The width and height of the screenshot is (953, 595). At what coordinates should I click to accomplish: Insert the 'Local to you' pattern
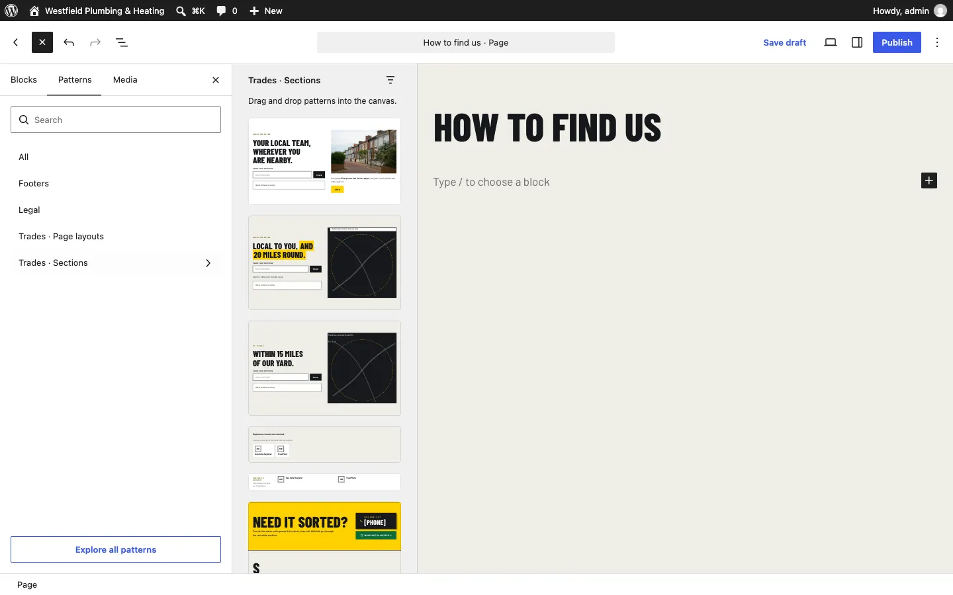pyautogui.click(x=325, y=262)
